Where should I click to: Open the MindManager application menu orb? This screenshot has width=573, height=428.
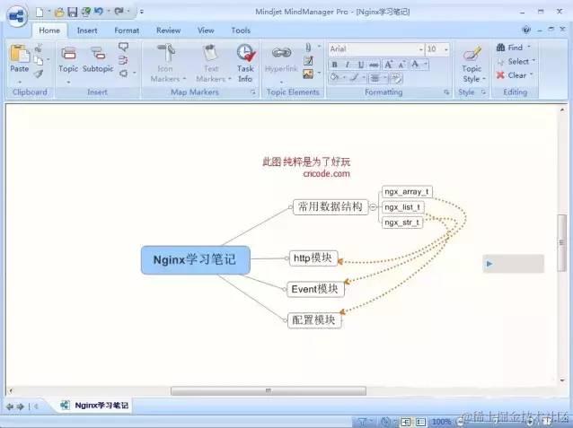[17, 16]
